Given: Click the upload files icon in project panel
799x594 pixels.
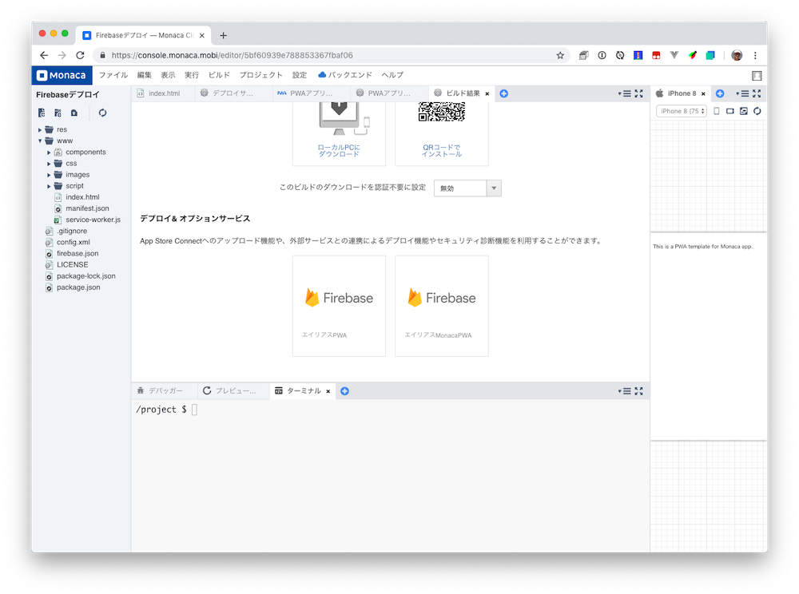Looking at the screenshot, I should pos(74,113).
